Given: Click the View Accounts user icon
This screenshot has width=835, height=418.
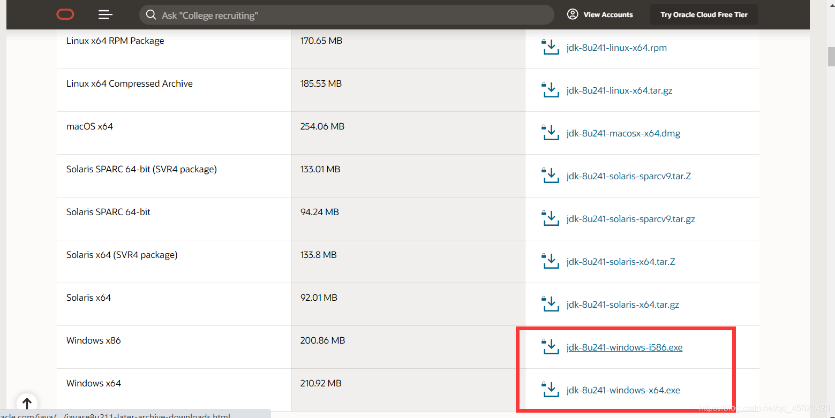Looking at the screenshot, I should pos(573,14).
